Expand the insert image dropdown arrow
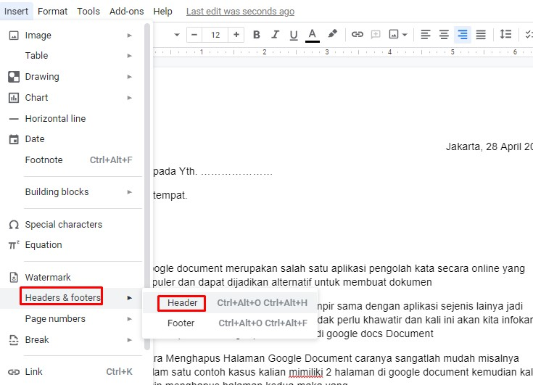The width and height of the screenshot is (533, 385). (405, 35)
